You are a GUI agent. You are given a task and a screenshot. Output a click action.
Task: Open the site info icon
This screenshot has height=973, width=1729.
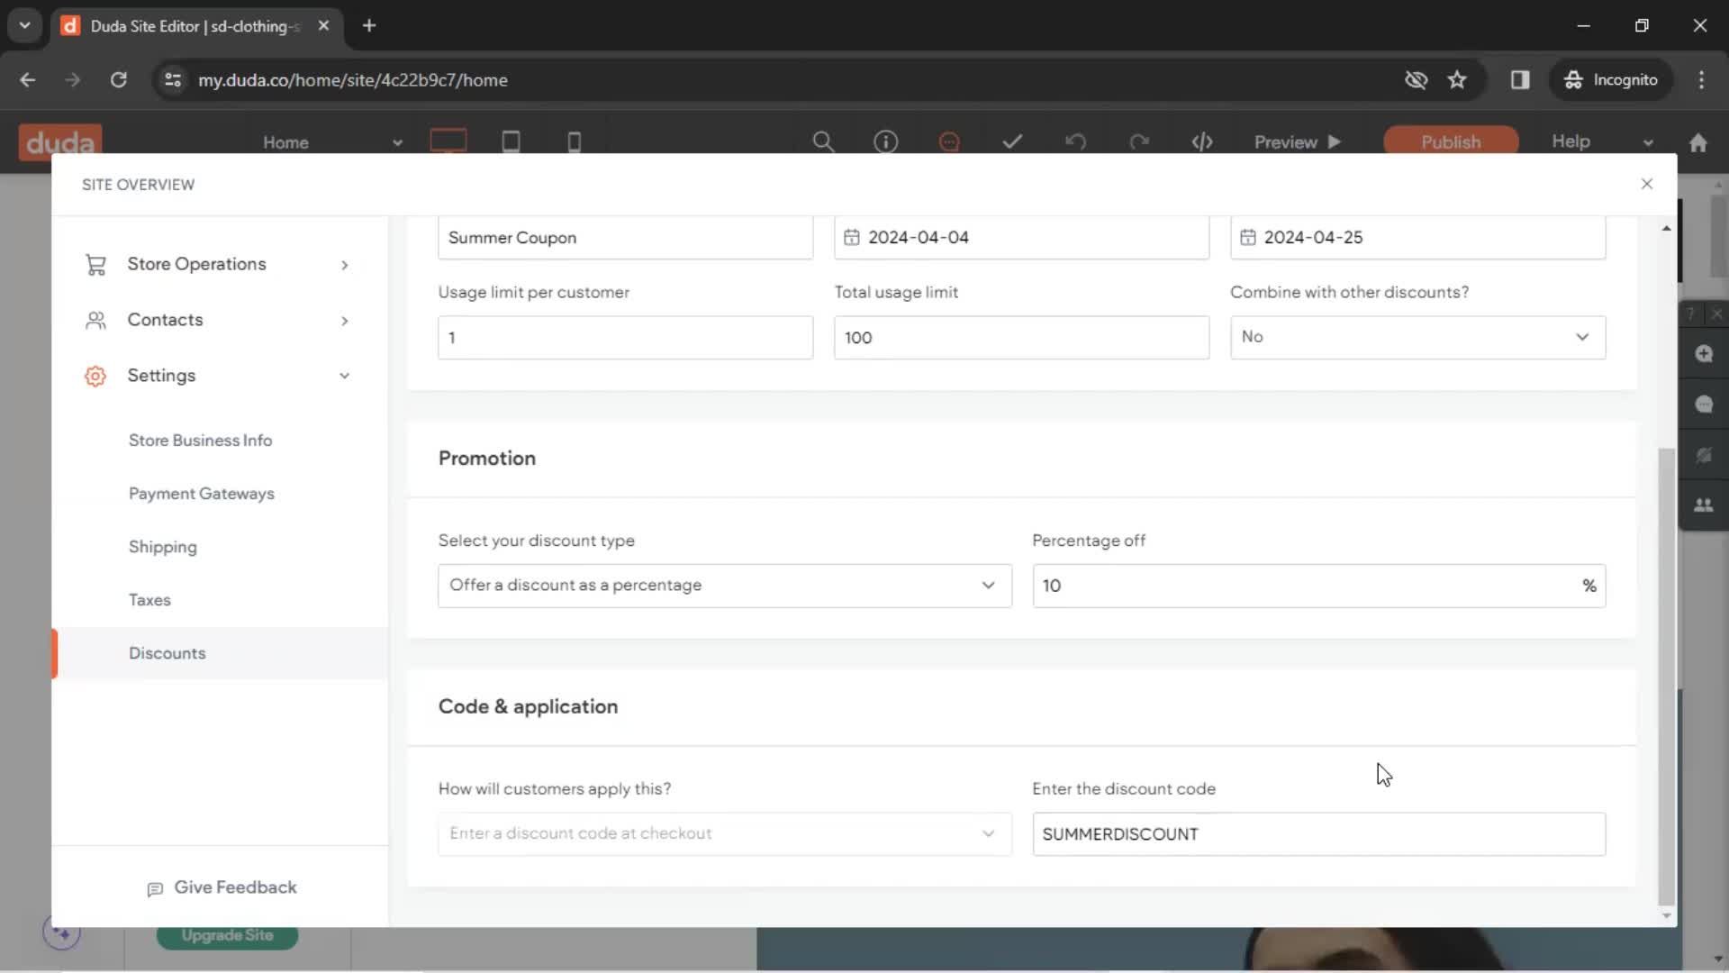click(886, 141)
